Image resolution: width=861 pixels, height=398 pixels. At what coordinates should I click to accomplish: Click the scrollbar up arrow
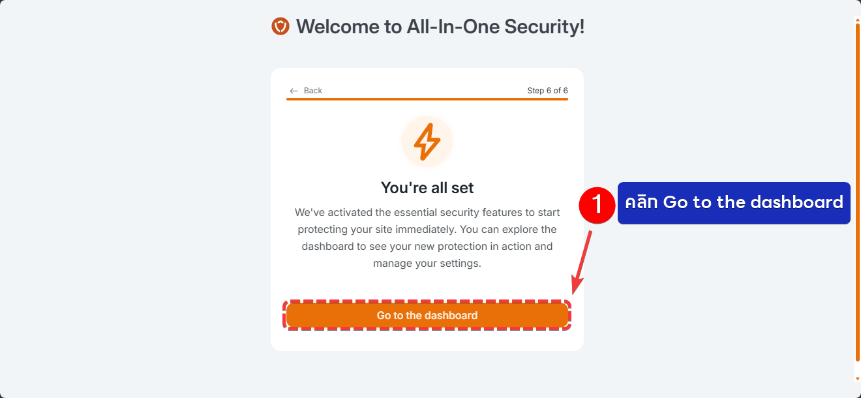(x=857, y=20)
